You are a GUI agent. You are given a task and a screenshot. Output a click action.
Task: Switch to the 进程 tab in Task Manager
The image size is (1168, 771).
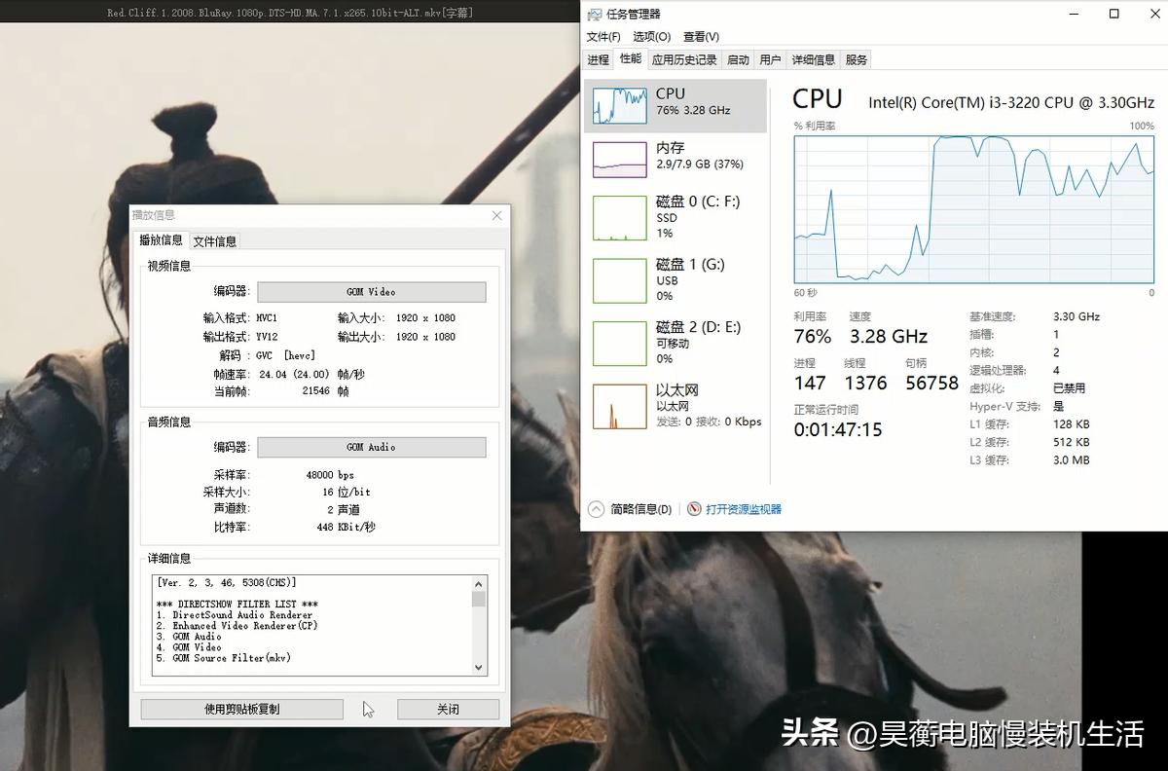tap(598, 58)
